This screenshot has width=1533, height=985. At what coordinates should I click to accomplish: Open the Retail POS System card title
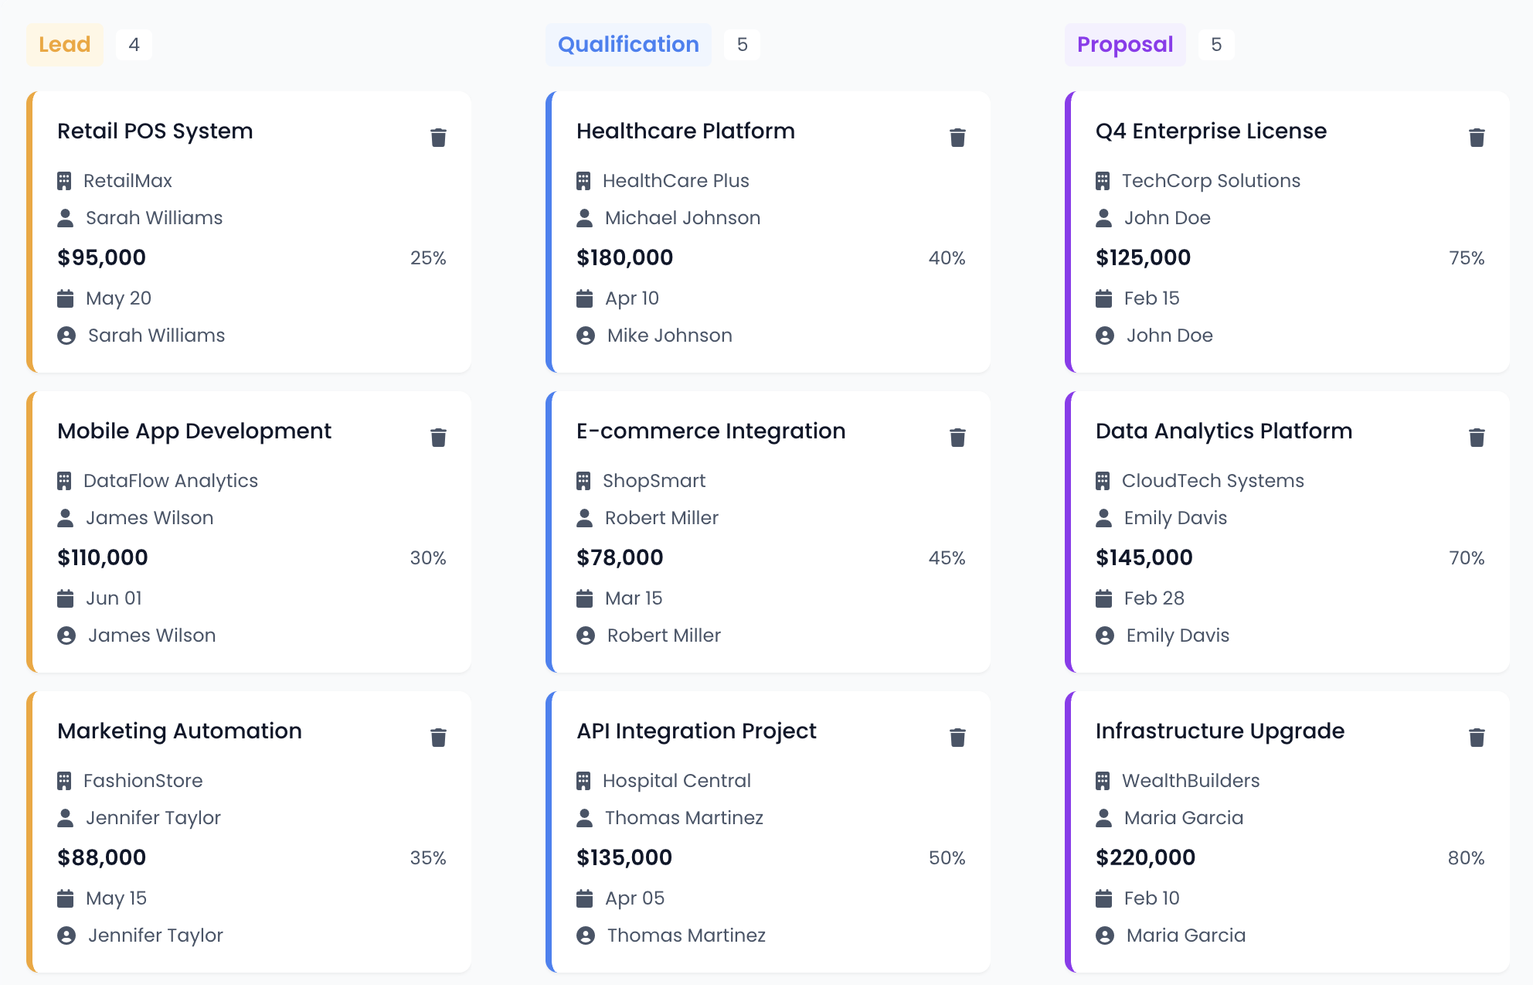(155, 131)
